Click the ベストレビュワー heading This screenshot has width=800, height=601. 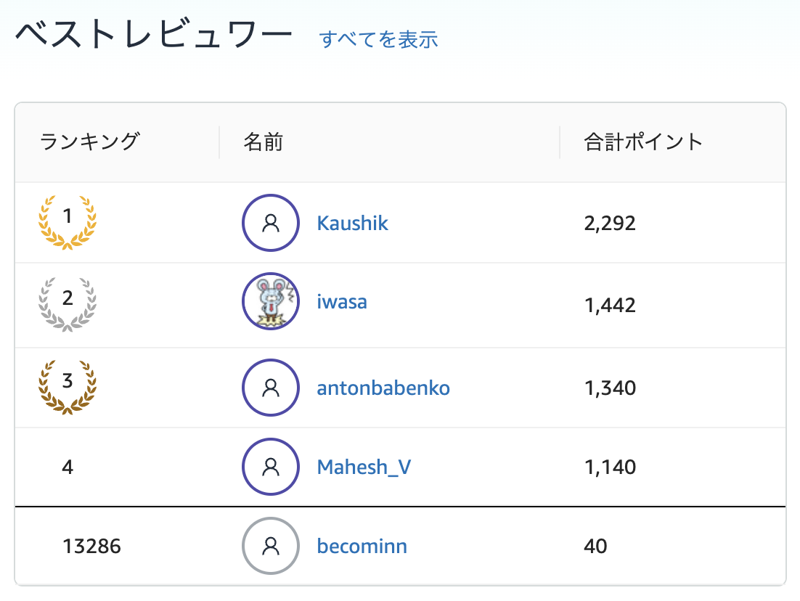pyautogui.click(x=153, y=36)
